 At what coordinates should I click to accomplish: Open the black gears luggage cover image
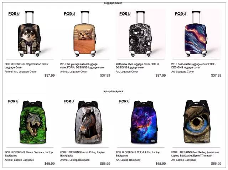coord(141,34)
